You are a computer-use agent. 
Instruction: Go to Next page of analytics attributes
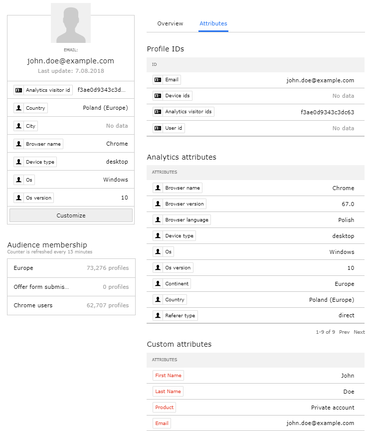point(359,332)
